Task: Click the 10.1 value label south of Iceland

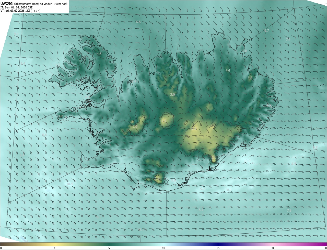Action: coord(228,190)
